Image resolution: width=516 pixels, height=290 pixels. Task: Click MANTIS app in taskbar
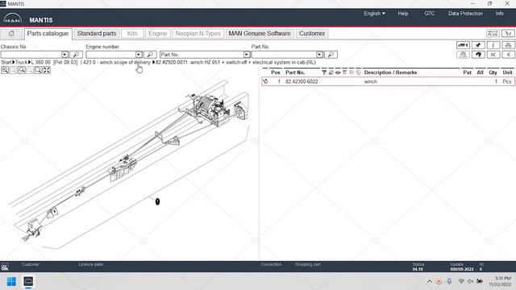(28, 281)
